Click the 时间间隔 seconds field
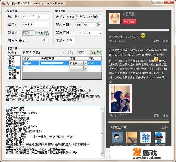176x162 pixels. click(x=45, y=40)
